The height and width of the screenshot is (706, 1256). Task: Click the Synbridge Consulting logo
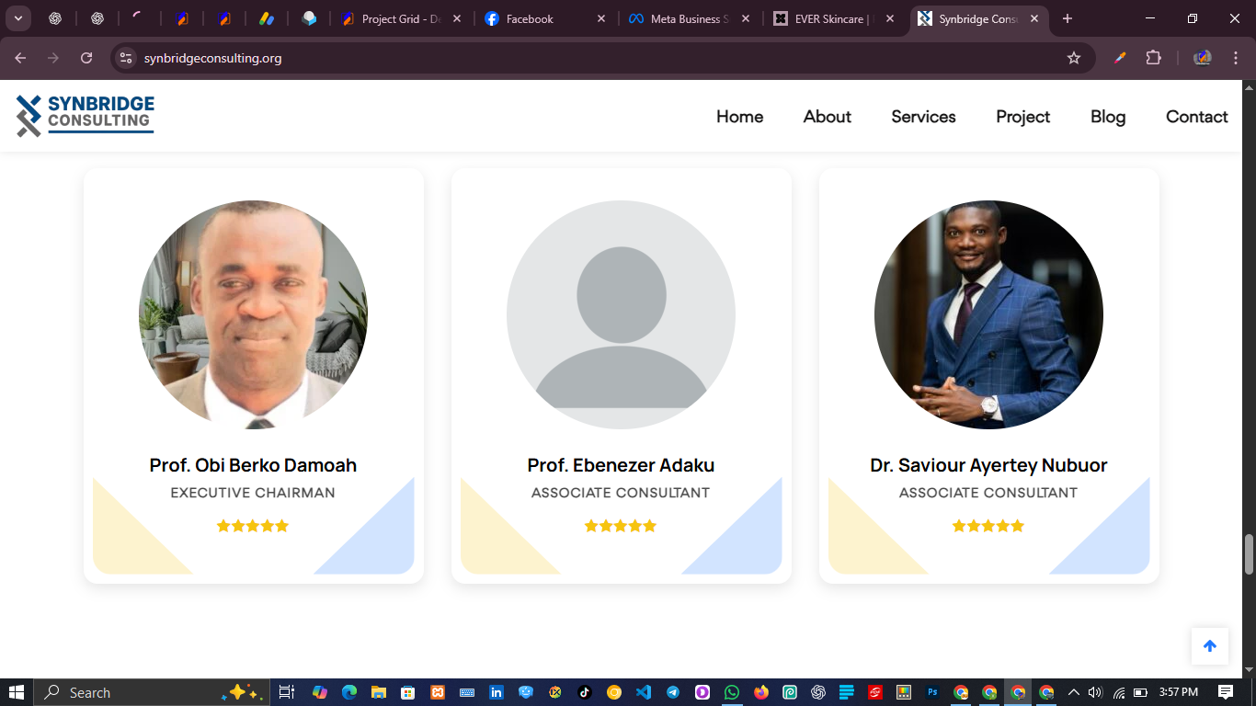(83, 116)
